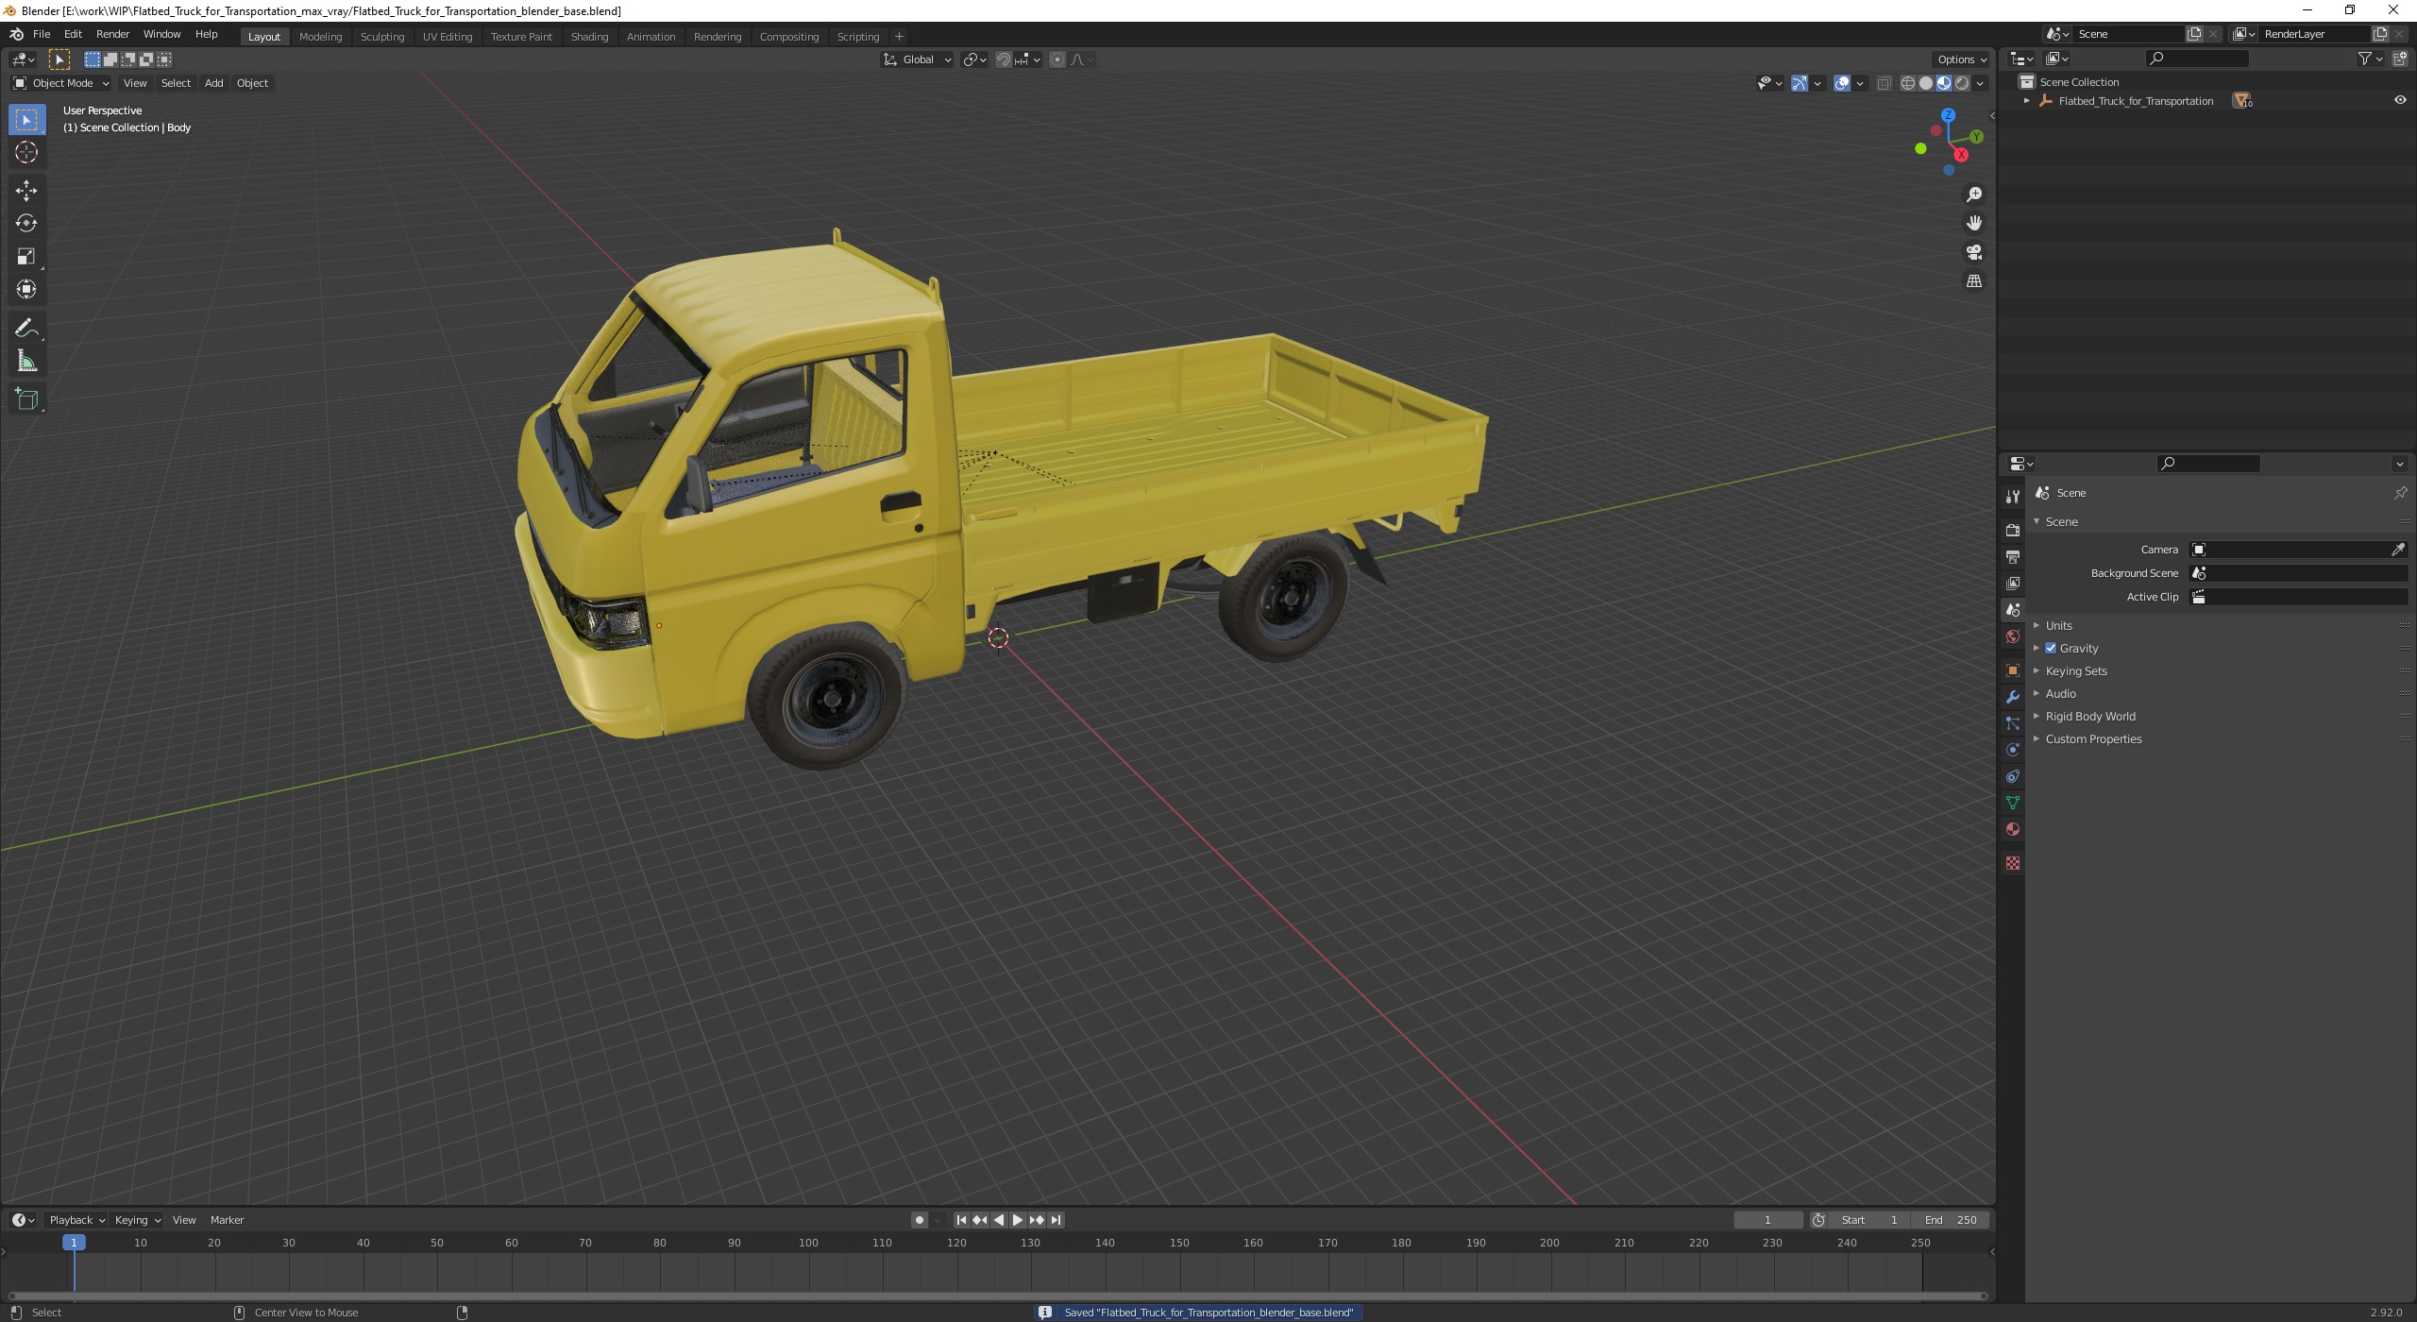Open Render properties tab
Viewport: 2417px width, 1322px height.
[2013, 531]
